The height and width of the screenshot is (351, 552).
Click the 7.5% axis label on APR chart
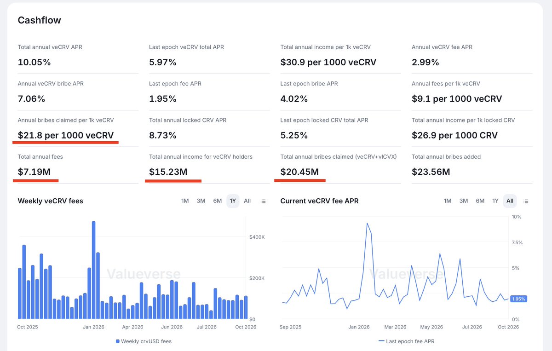point(517,242)
